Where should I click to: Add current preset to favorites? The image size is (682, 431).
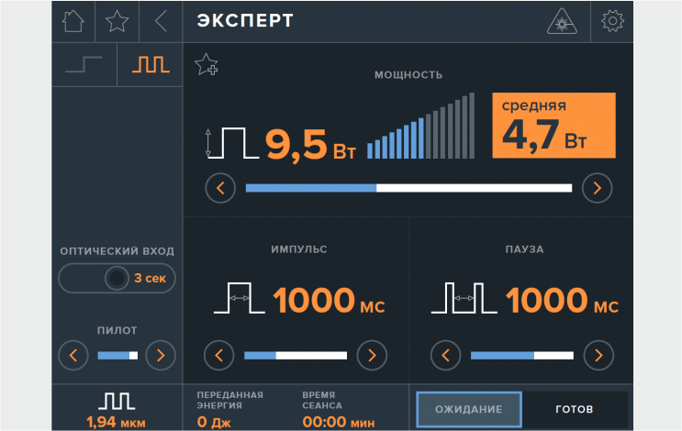(x=206, y=65)
